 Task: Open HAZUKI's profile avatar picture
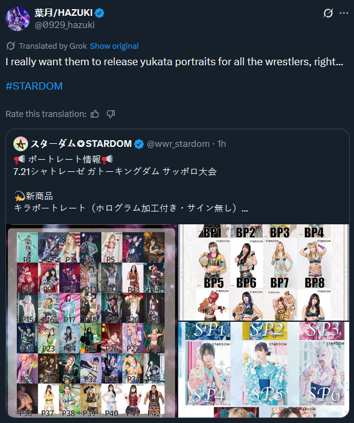(x=18, y=19)
